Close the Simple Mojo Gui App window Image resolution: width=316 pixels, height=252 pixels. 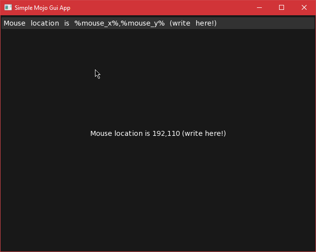point(304,8)
